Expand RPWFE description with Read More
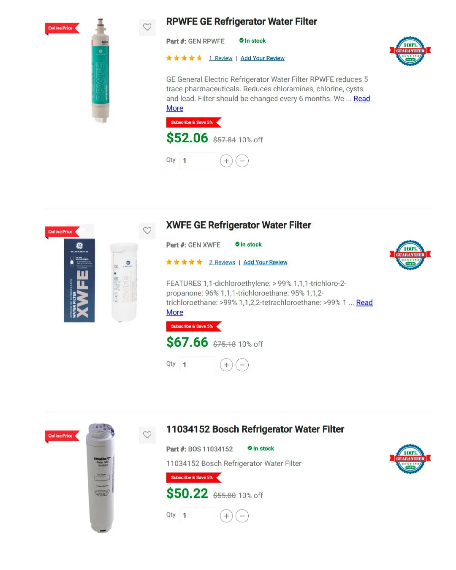This screenshot has width=456, height=570. (x=361, y=99)
